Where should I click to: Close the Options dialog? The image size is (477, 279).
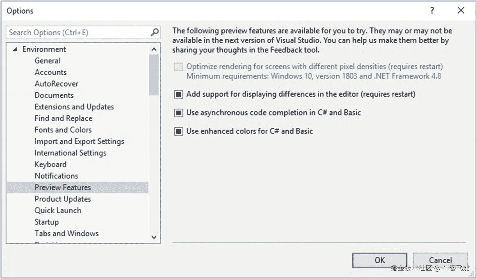pos(461,10)
